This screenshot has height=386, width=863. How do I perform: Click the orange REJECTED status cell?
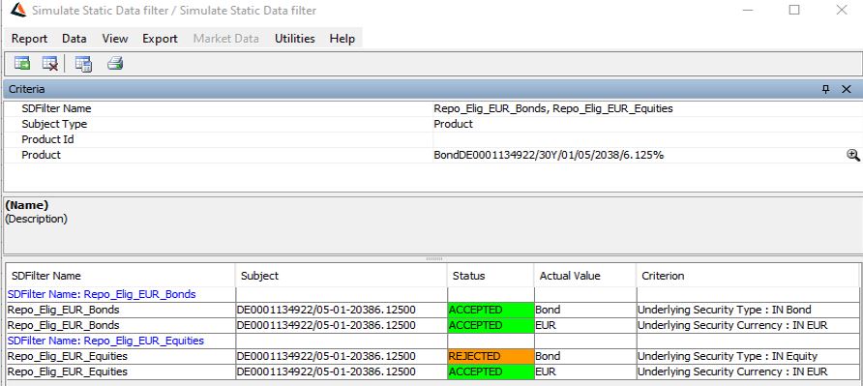[491, 356]
